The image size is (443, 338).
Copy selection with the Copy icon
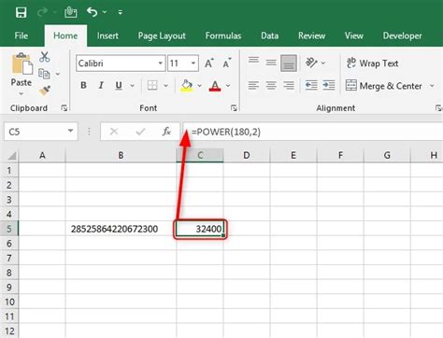[44, 74]
